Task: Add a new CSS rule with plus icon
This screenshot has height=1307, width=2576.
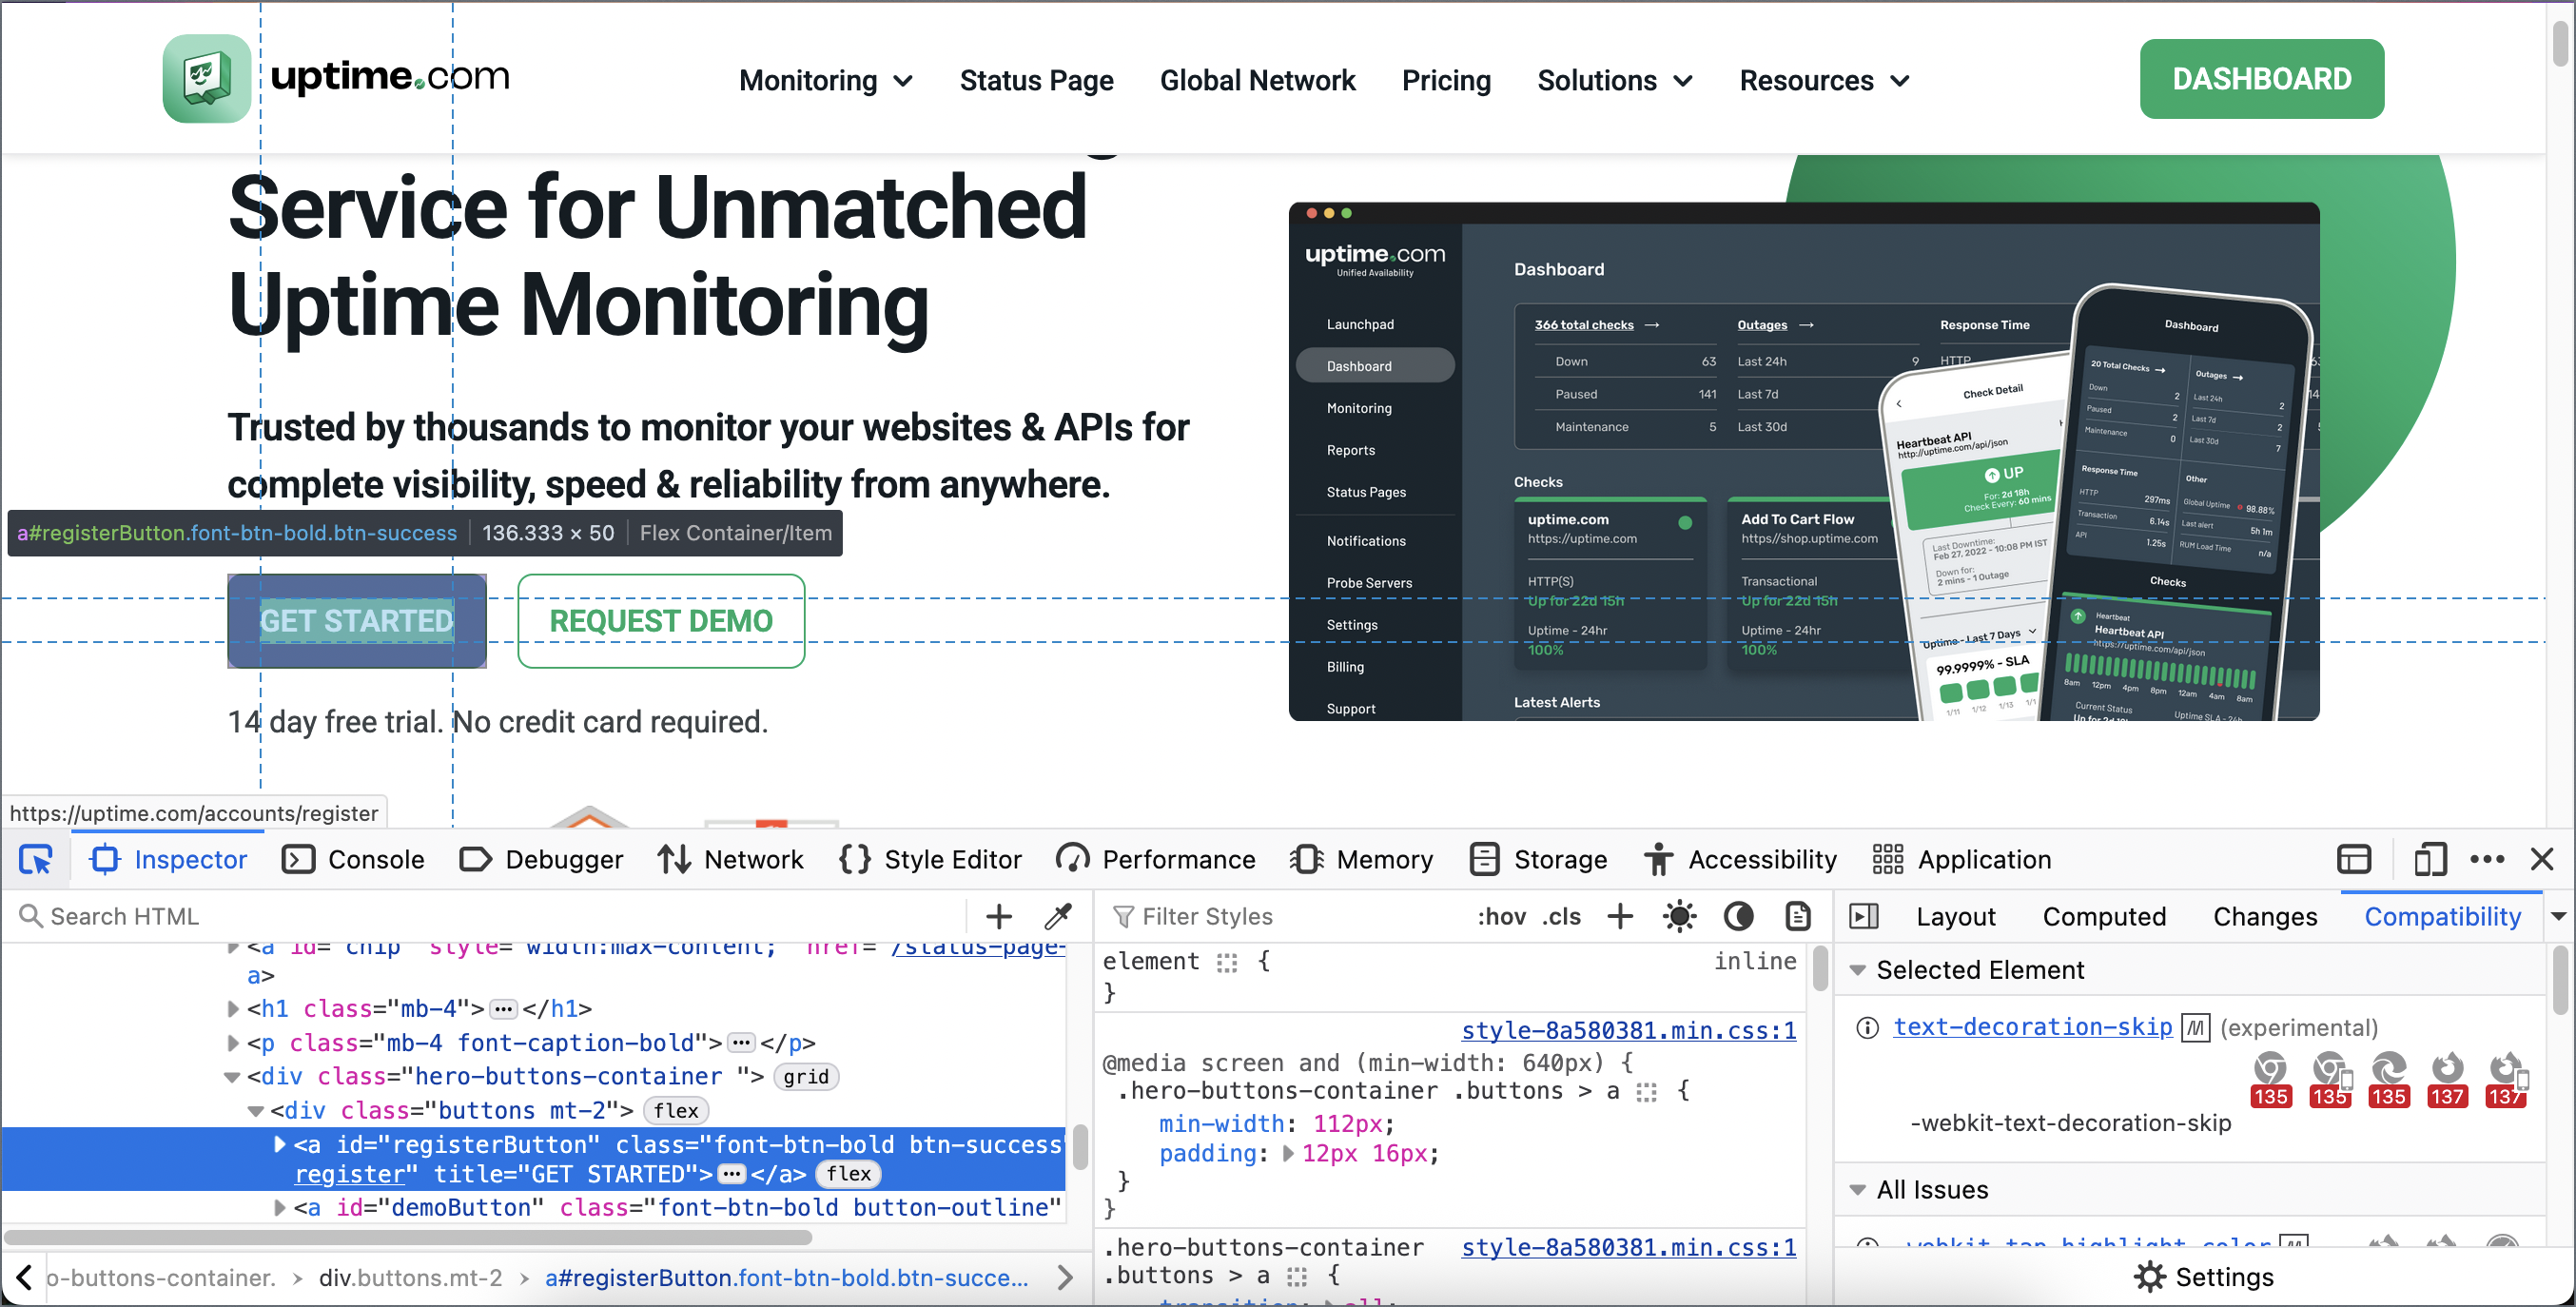Action: [x=1620, y=916]
